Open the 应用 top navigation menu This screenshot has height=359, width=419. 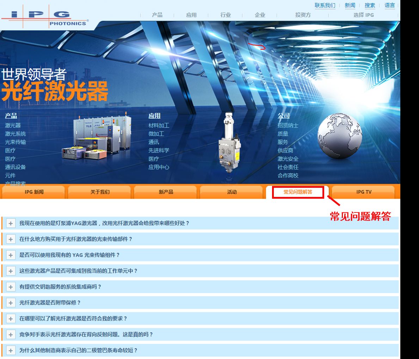(x=191, y=15)
